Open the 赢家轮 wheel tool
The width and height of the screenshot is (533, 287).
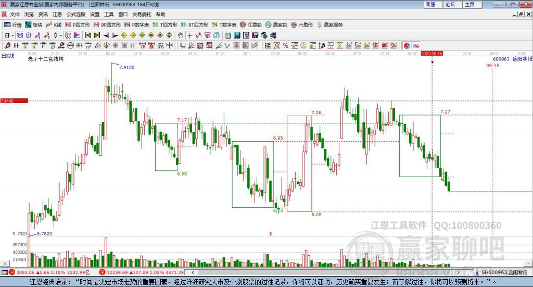pyautogui.click(x=276, y=25)
